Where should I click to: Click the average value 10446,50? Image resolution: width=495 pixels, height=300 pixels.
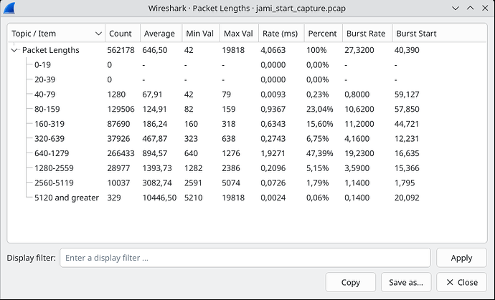tap(159, 198)
